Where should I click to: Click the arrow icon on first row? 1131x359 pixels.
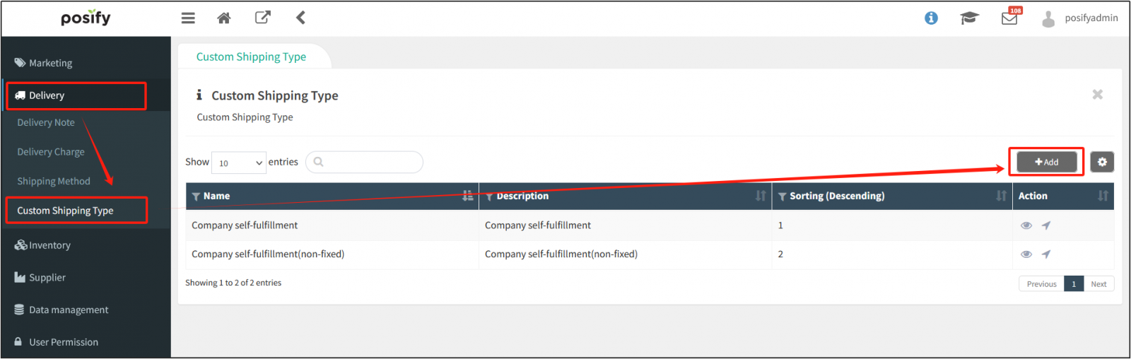click(x=1046, y=225)
